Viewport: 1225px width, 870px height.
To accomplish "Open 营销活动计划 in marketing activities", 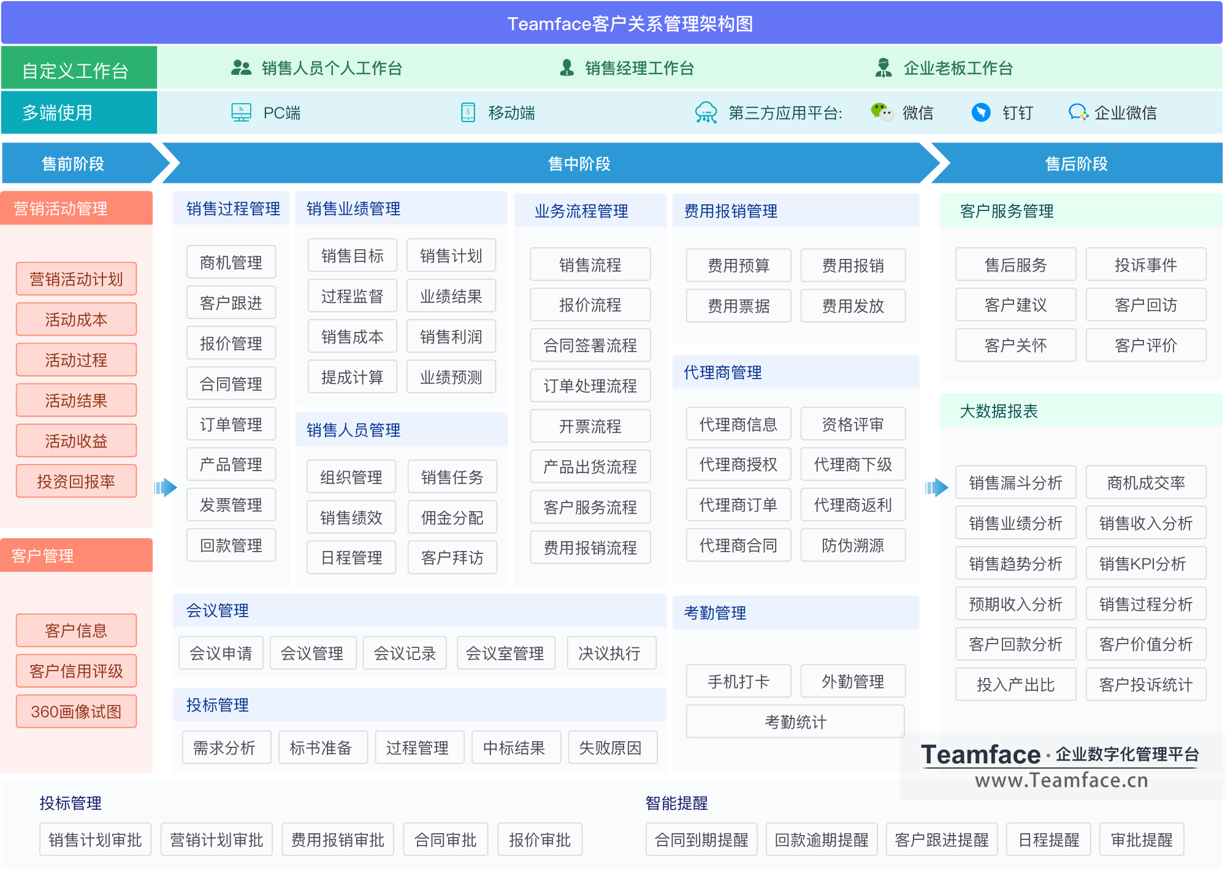I will coord(77,279).
